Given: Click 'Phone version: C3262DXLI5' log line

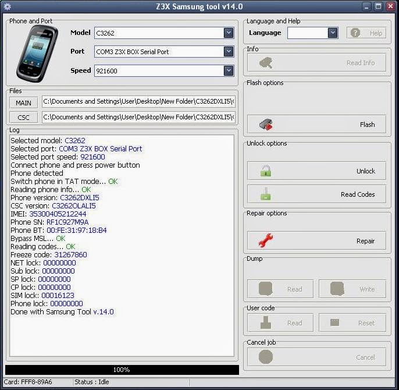Looking at the screenshot, I should (55, 197).
